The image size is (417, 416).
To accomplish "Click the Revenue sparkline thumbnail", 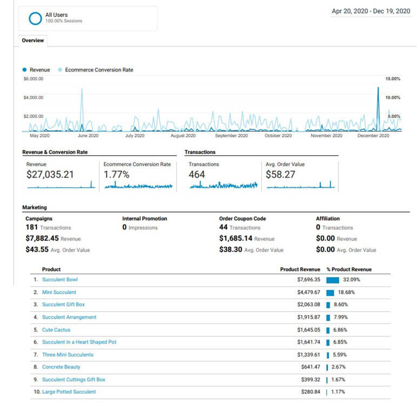I will 61,184.
